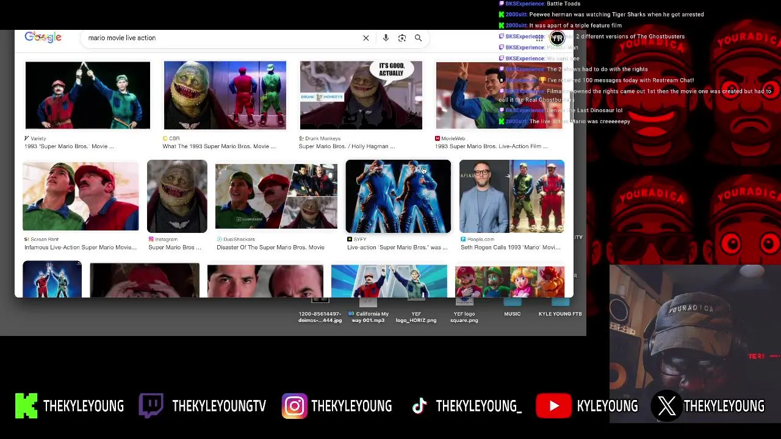Open the Screen Rant Mario brothers thumbnail
Screen dimensions: 781x439
tap(81, 196)
